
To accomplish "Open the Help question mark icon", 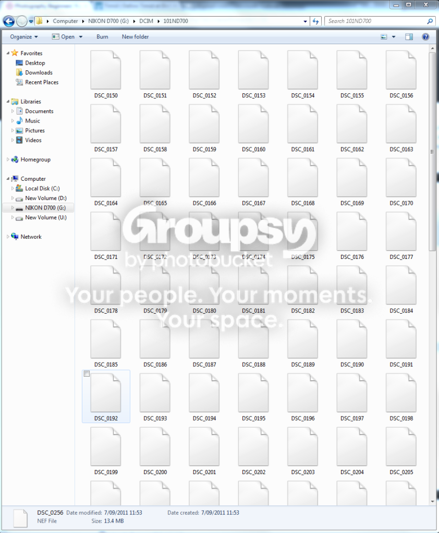I will pos(425,36).
